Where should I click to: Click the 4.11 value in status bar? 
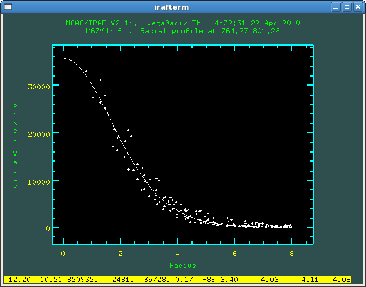pos(310,279)
